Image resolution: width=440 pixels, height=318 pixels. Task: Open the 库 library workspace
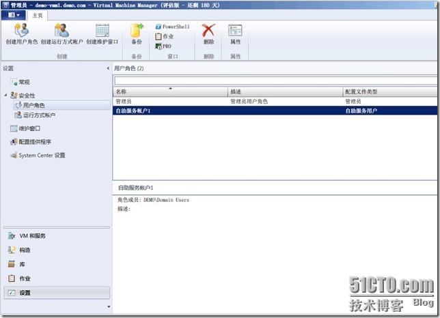57,264
